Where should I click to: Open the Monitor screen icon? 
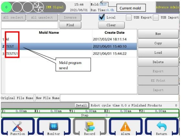54,126
